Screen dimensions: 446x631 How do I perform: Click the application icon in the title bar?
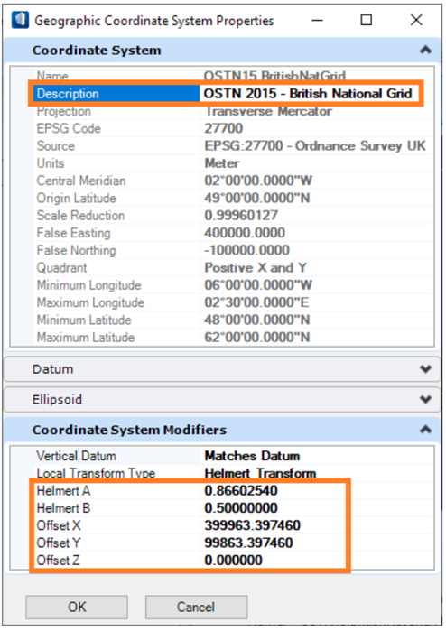coord(20,20)
